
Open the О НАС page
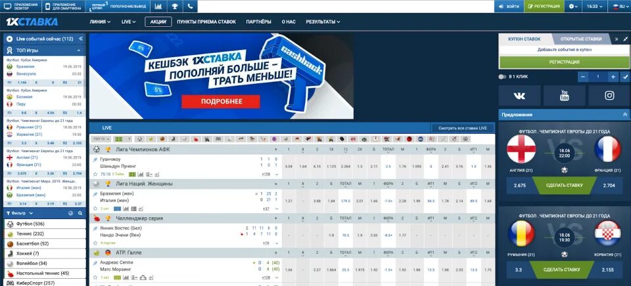coord(289,22)
